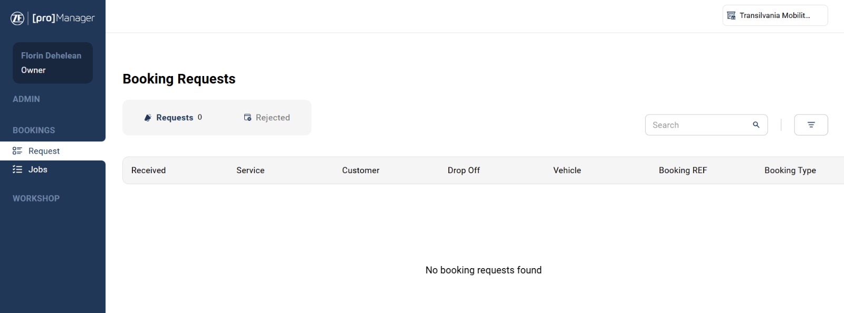Open Jobs in the sidebar menu

(x=37, y=169)
